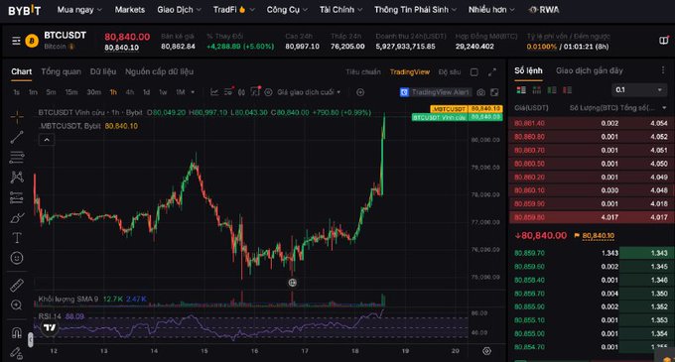Open the Markets menu item
675x362 pixels.
(130, 10)
